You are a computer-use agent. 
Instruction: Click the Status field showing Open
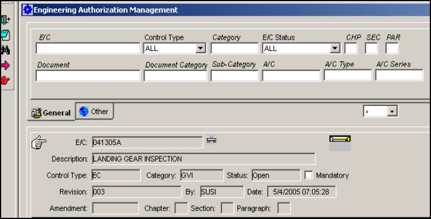(x=276, y=175)
